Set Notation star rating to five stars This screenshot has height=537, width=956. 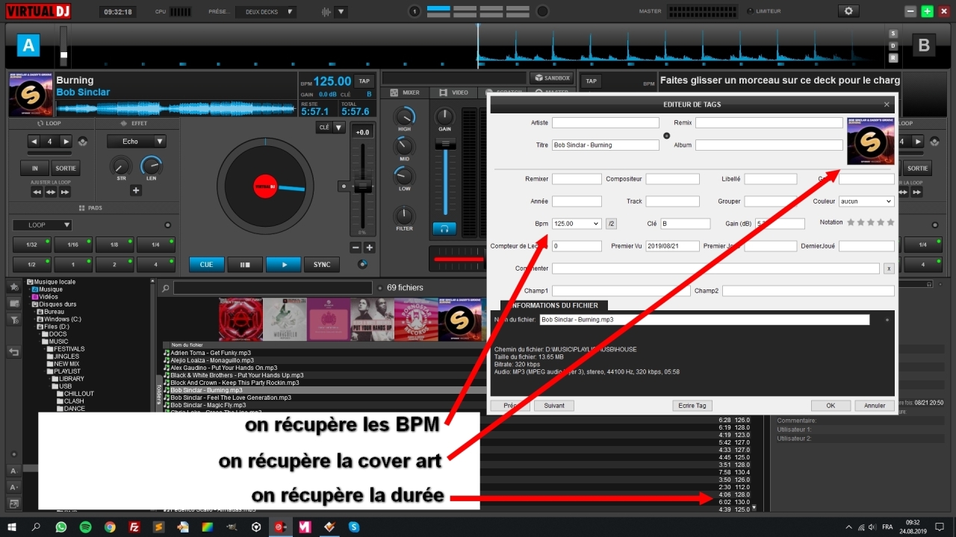(890, 222)
